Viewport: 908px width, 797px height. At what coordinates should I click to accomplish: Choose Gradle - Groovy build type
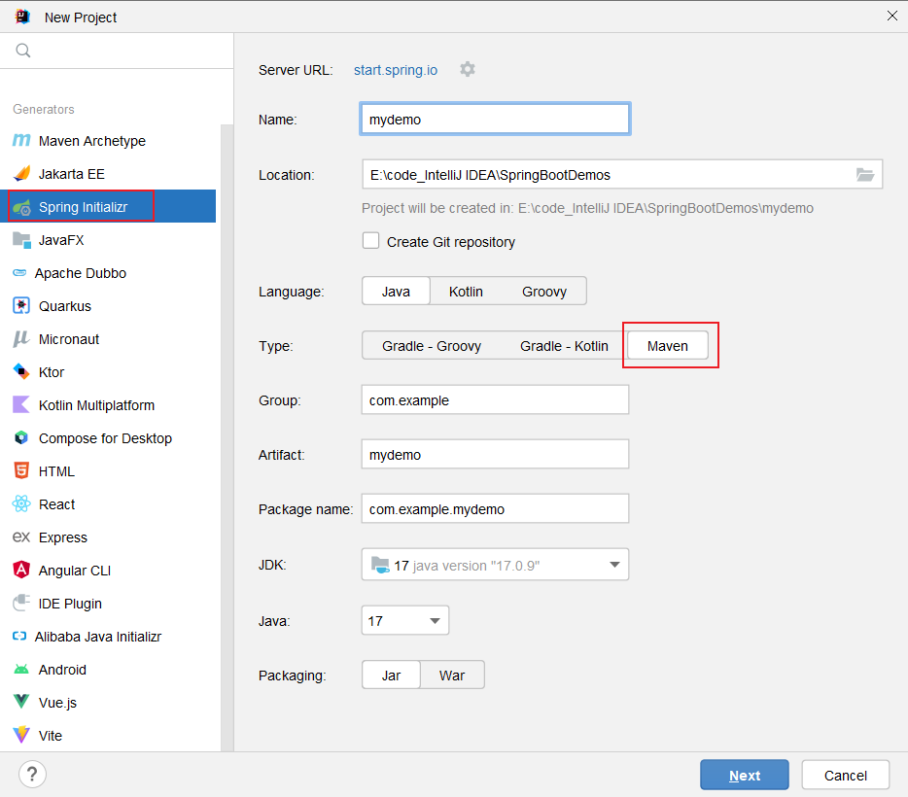[x=432, y=346]
